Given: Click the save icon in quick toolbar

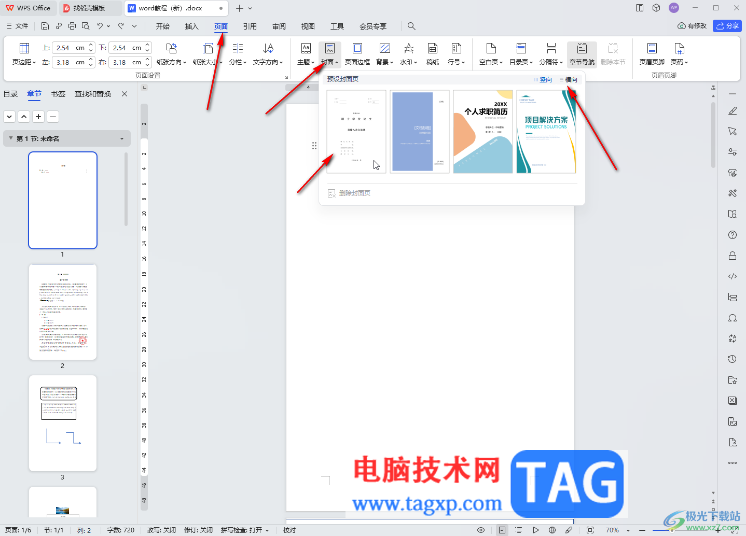Looking at the screenshot, I should coord(45,26).
